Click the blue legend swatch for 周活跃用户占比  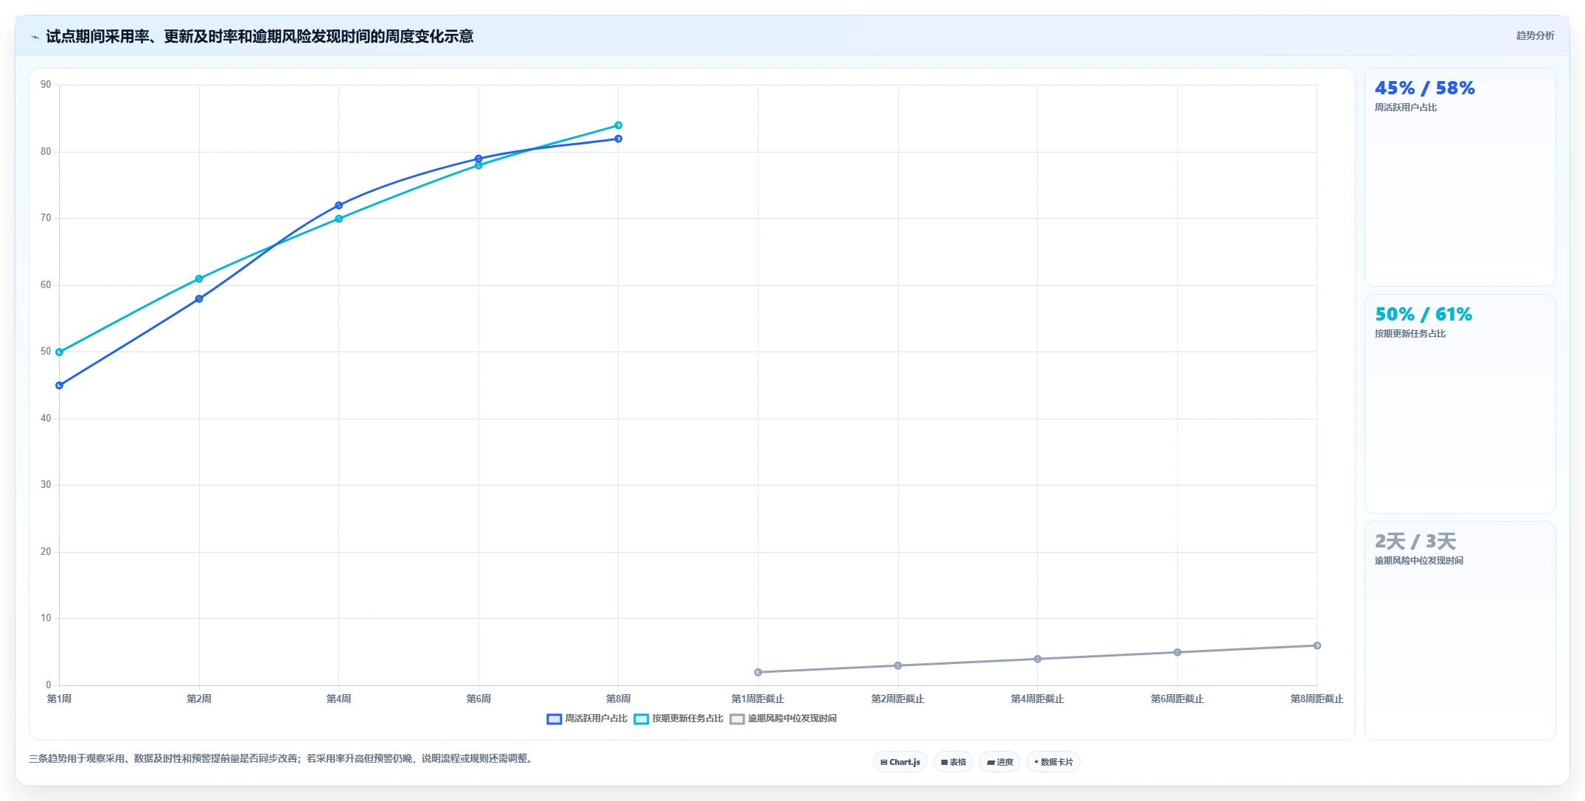tap(554, 719)
